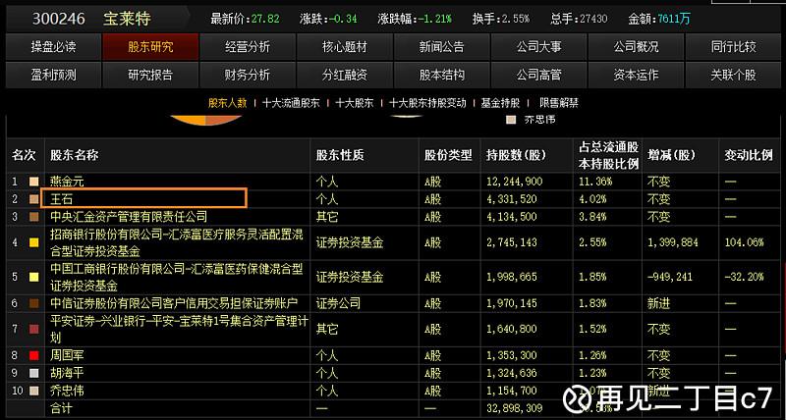Jump to 股东人数 section
This screenshot has height=420, width=786.
pos(228,103)
